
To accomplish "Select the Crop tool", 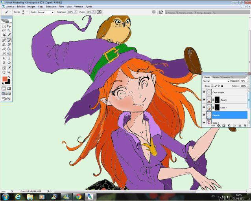I will pyautogui.click(x=4, y=35).
